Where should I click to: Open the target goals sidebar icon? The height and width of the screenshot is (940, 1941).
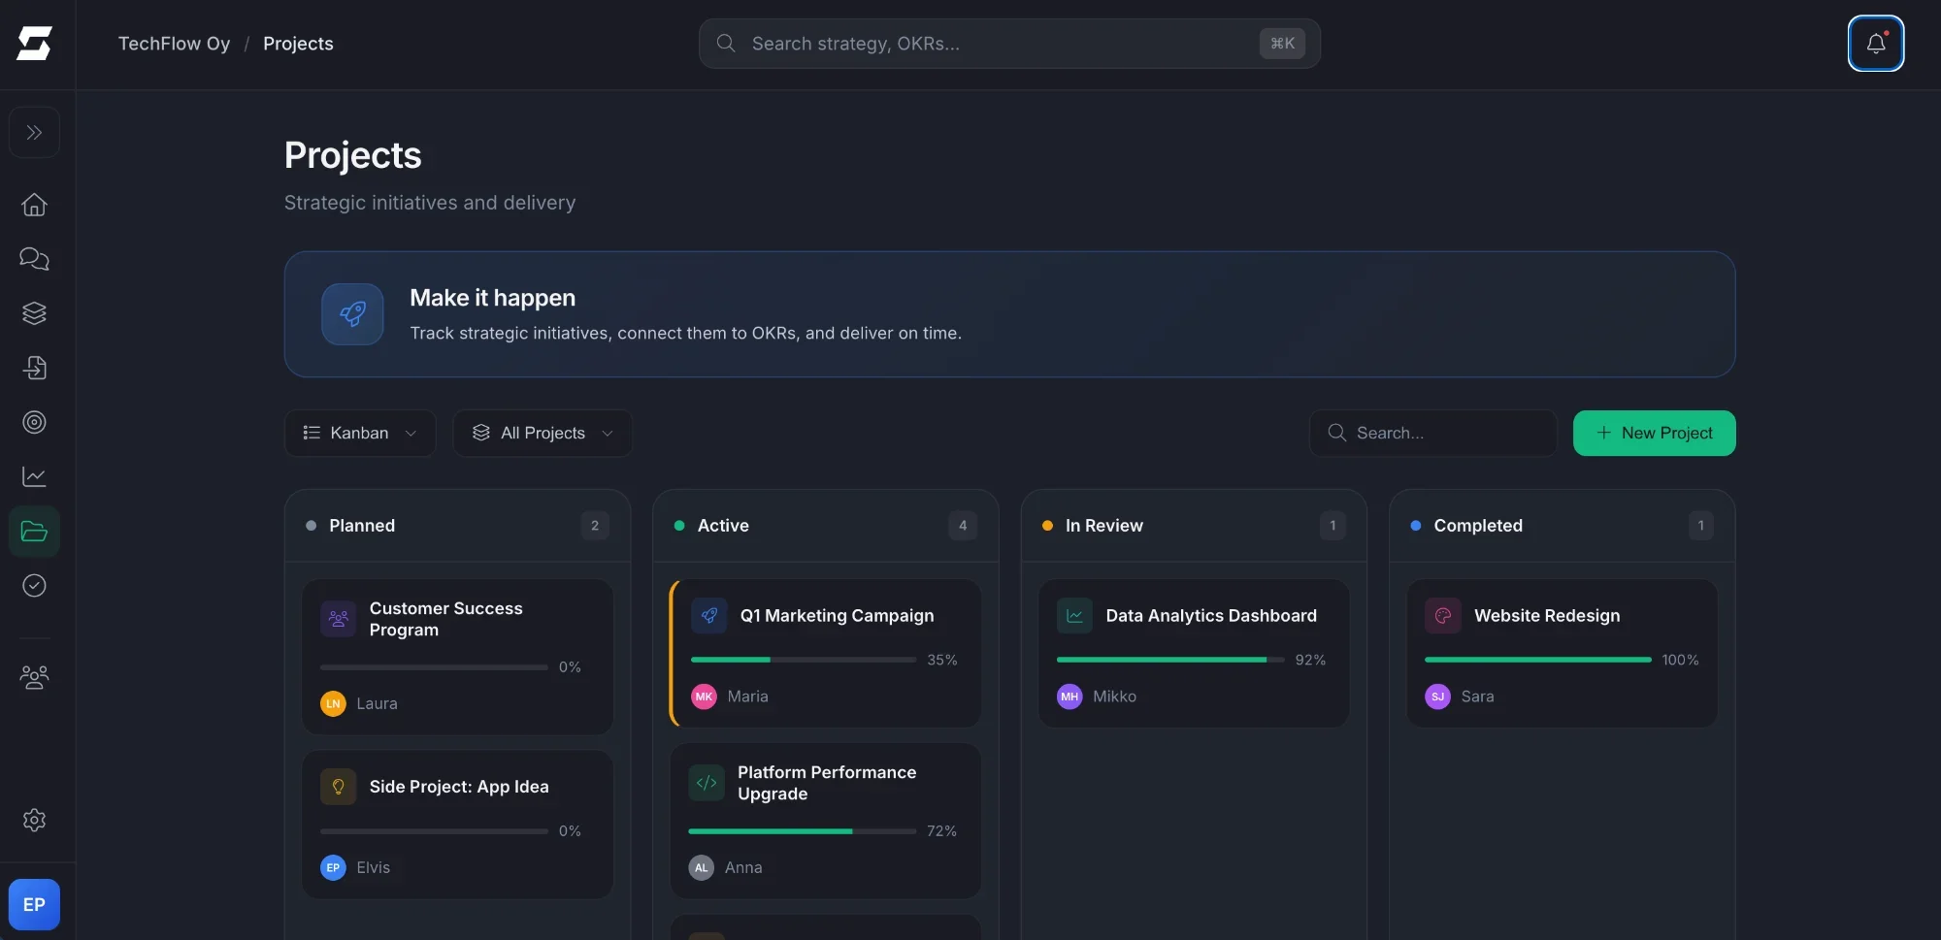(34, 422)
